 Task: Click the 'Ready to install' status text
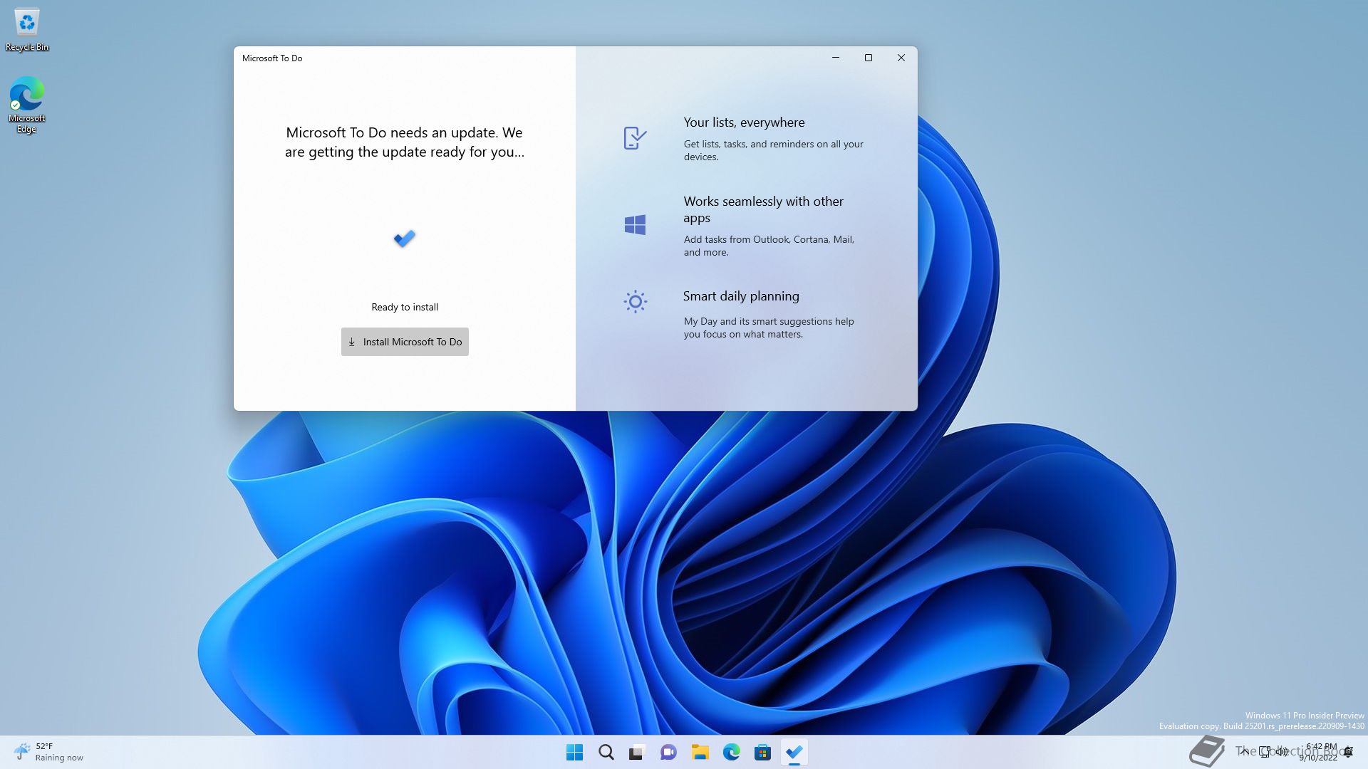click(x=405, y=307)
